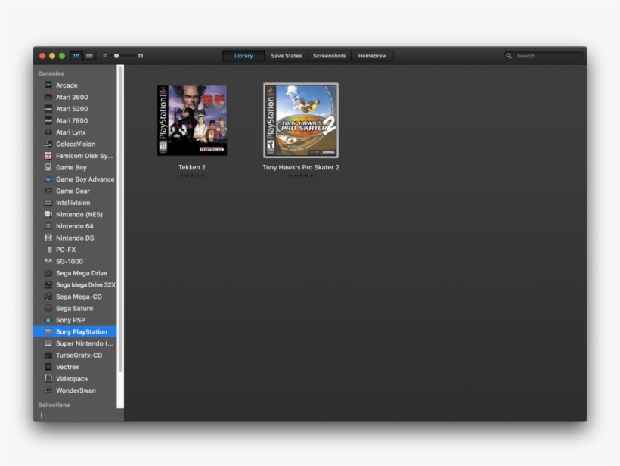Image resolution: width=620 pixels, height=466 pixels.
Task: Adjust the cover size slider knob
Action: [116, 56]
